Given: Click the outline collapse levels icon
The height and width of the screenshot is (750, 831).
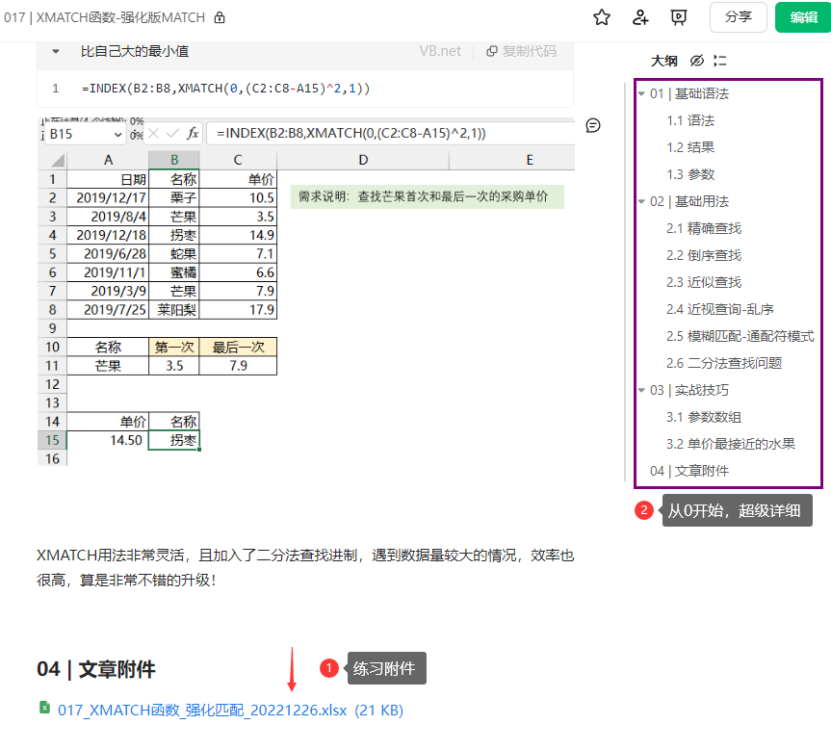Looking at the screenshot, I should tap(720, 61).
